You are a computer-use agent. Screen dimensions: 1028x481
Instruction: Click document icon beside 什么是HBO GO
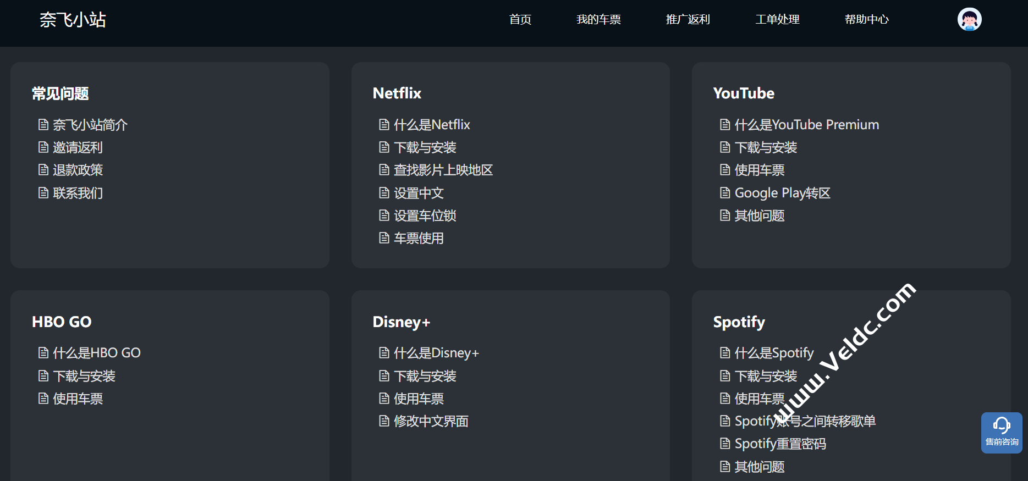pos(43,353)
